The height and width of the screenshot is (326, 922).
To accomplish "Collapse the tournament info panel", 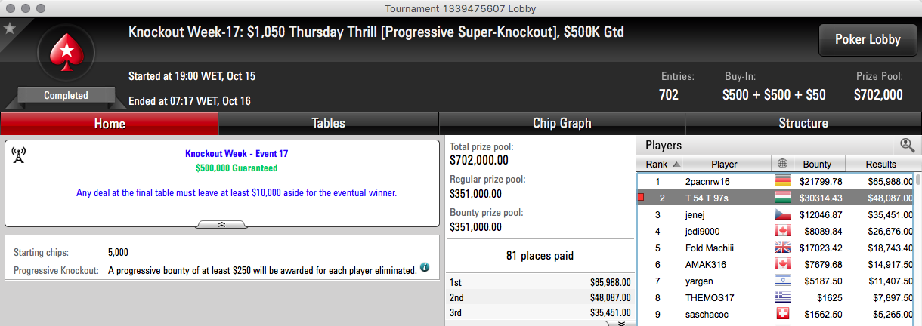I will click(221, 224).
